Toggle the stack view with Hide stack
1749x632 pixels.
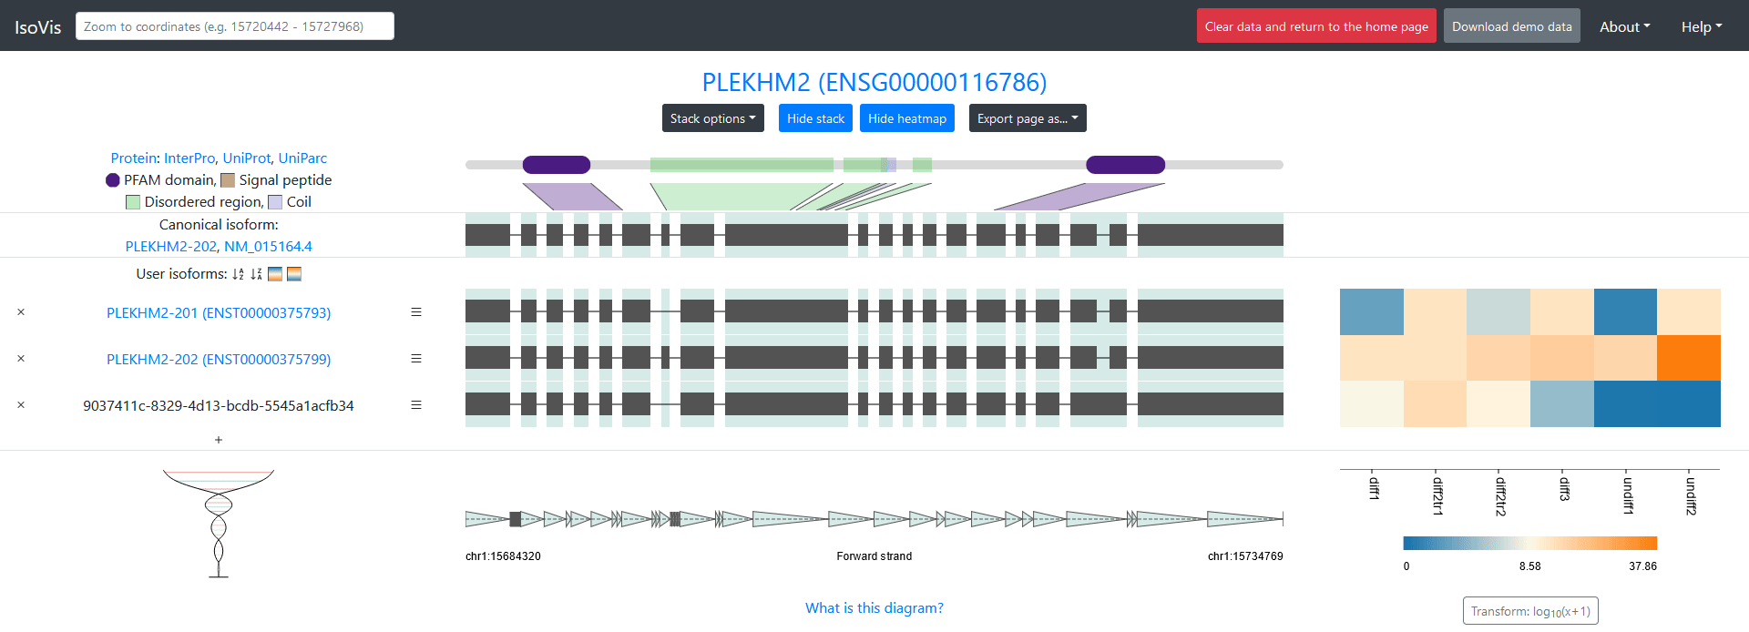click(815, 118)
